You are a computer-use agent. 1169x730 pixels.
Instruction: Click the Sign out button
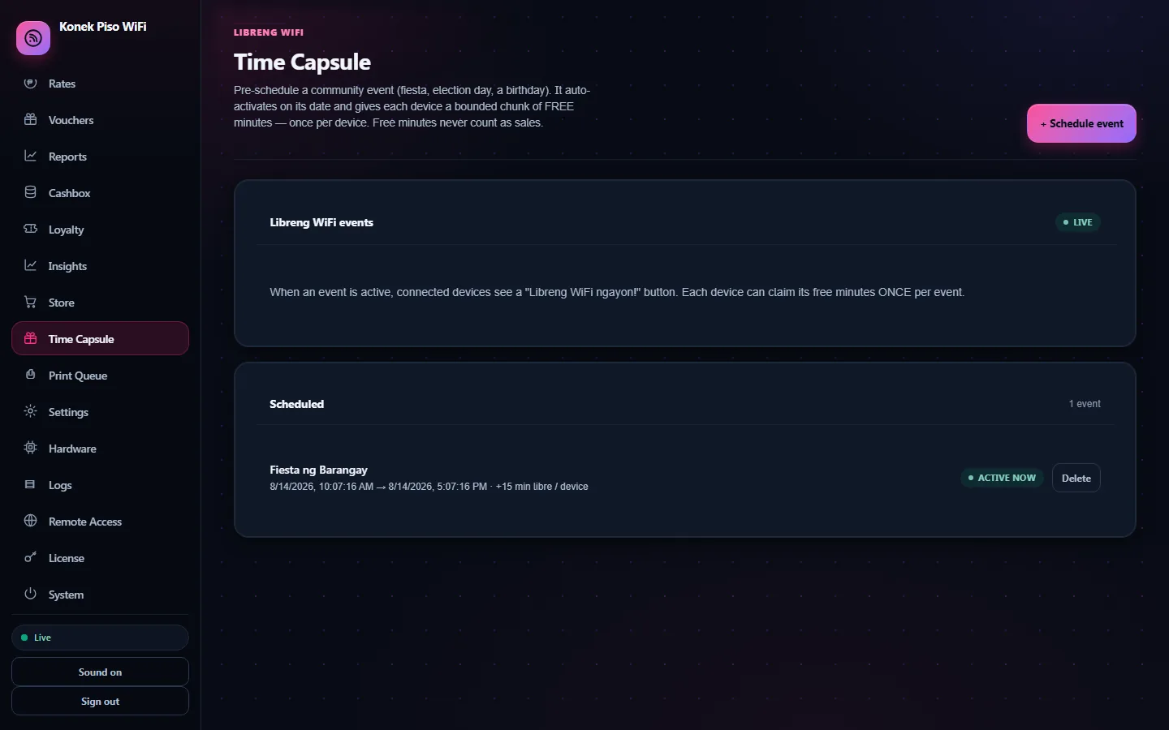tap(100, 701)
